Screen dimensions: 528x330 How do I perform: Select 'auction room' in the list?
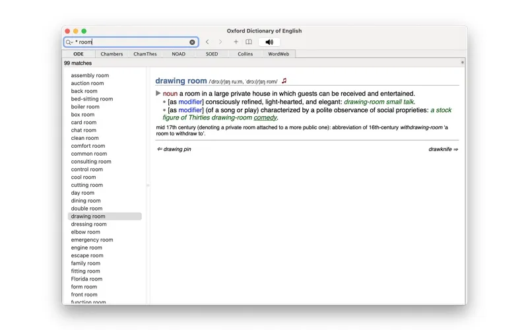[x=88, y=83]
